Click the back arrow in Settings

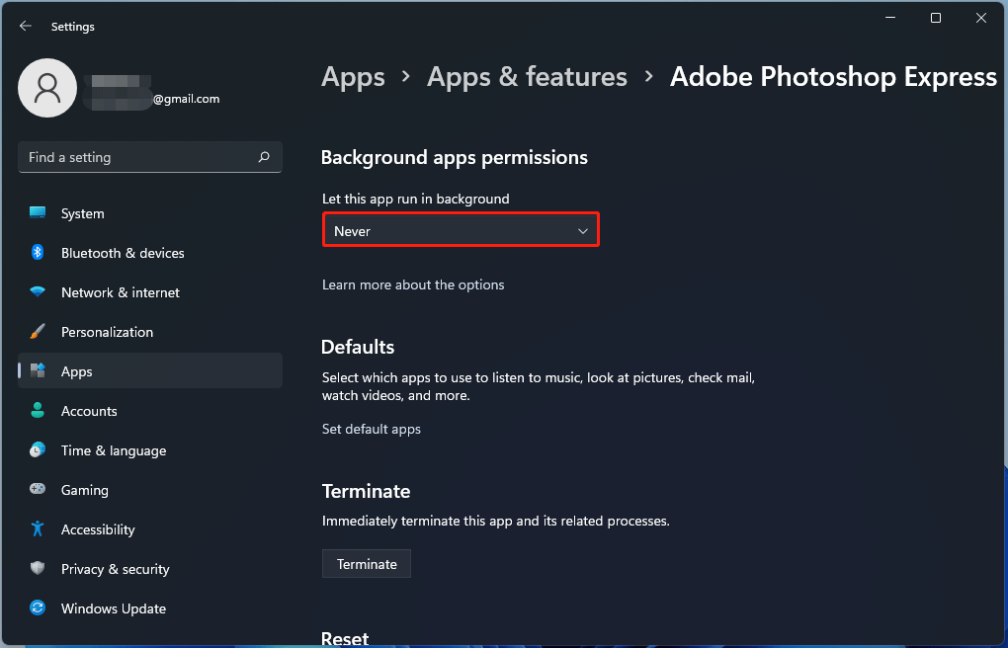[x=25, y=27]
